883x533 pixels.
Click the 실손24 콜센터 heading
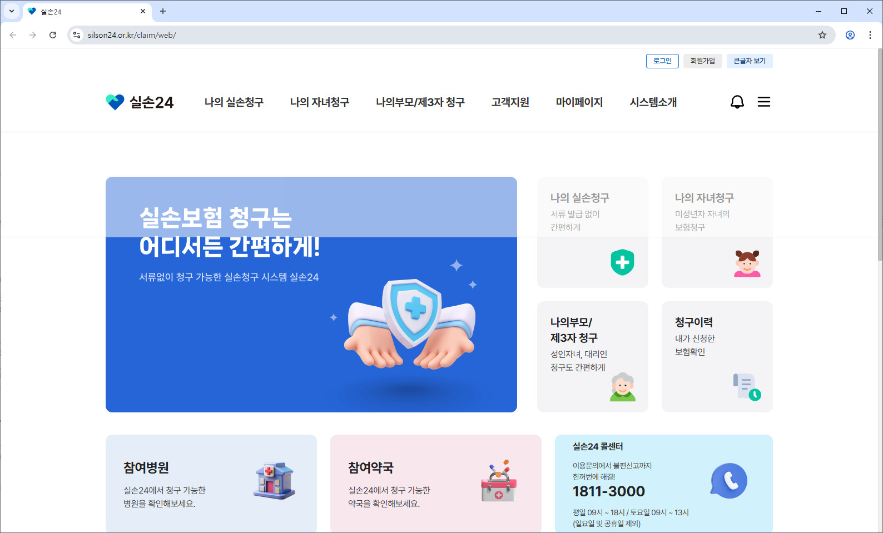tap(598, 446)
